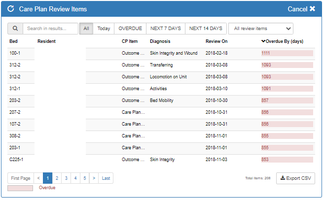Jump to the Last page
The width and height of the screenshot is (324, 200).
coord(106,178)
